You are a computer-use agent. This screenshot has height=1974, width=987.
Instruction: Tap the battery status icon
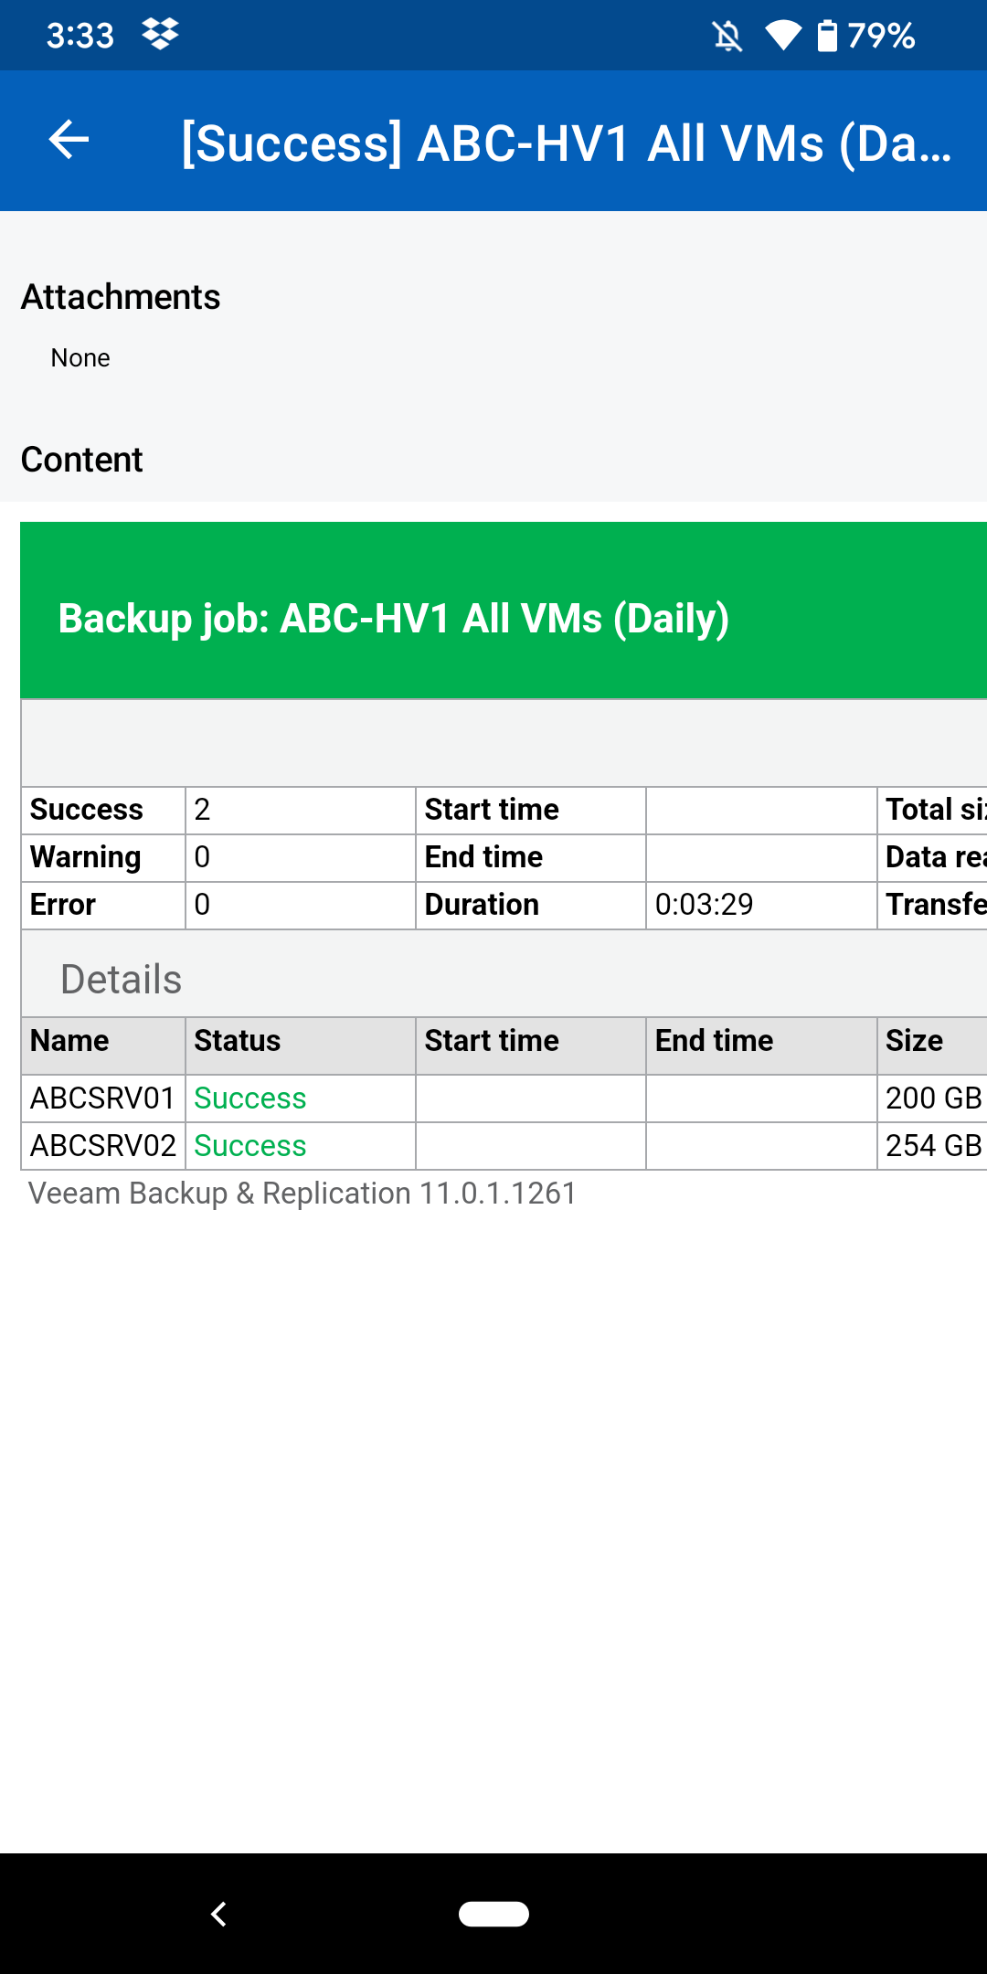[827, 37]
